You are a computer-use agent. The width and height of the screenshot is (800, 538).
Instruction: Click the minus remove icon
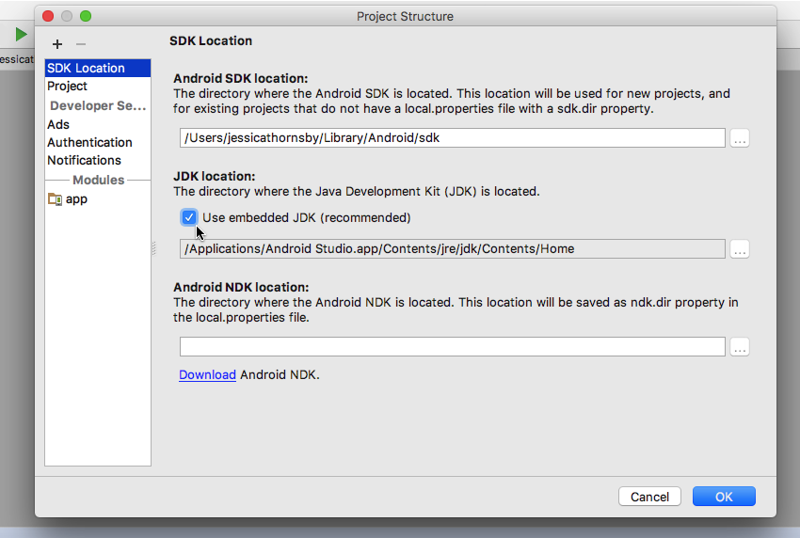coord(81,44)
